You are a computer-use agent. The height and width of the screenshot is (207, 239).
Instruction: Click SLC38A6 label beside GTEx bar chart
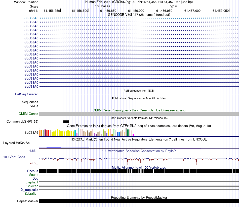tap(31, 132)
